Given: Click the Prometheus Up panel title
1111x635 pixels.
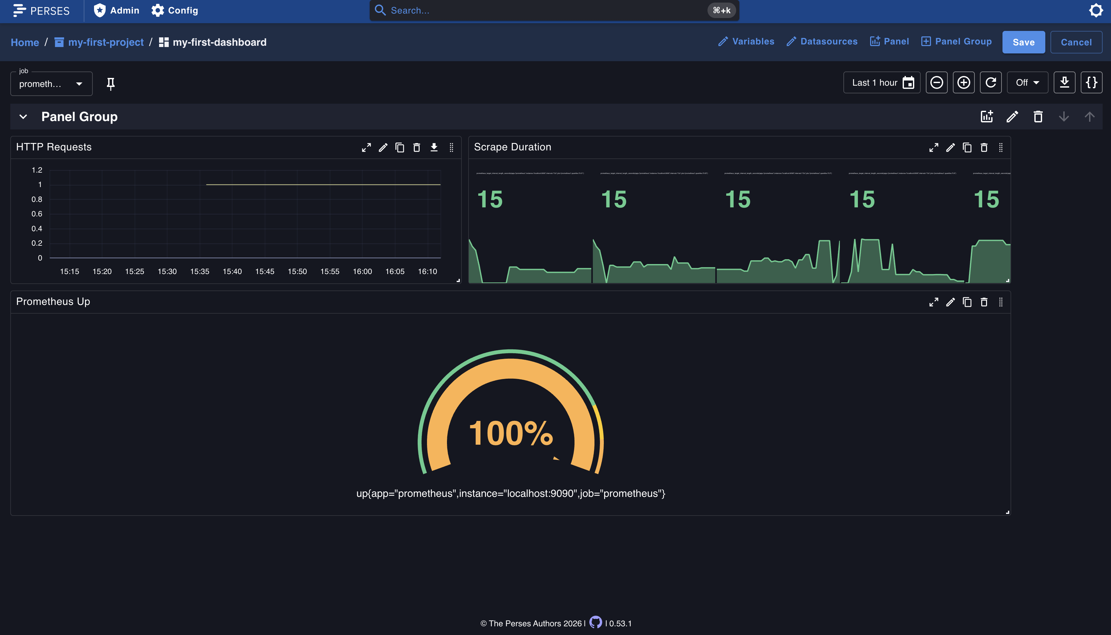Looking at the screenshot, I should [53, 301].
